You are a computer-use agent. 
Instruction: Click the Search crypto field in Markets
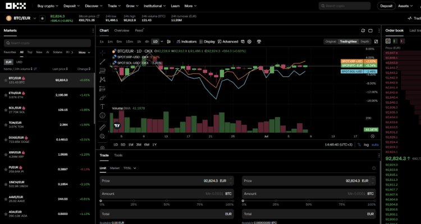(47, 43)
